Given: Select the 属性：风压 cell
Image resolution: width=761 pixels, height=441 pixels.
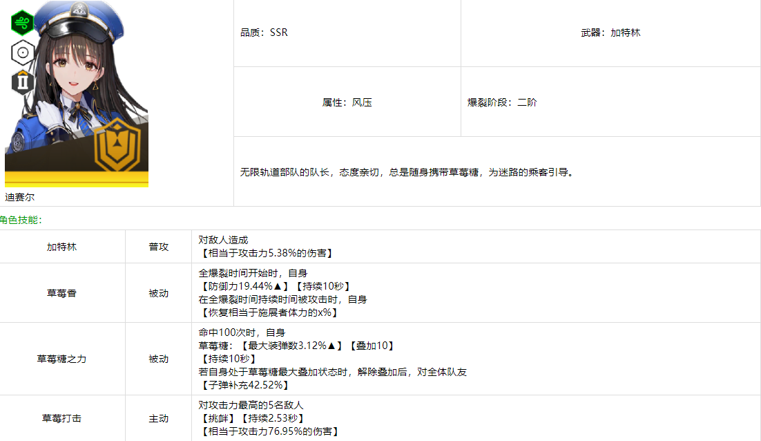Looking at the screenshot, I should pos(347,102).
